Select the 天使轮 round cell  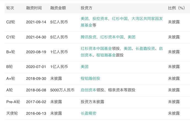(x=12, y=113)
